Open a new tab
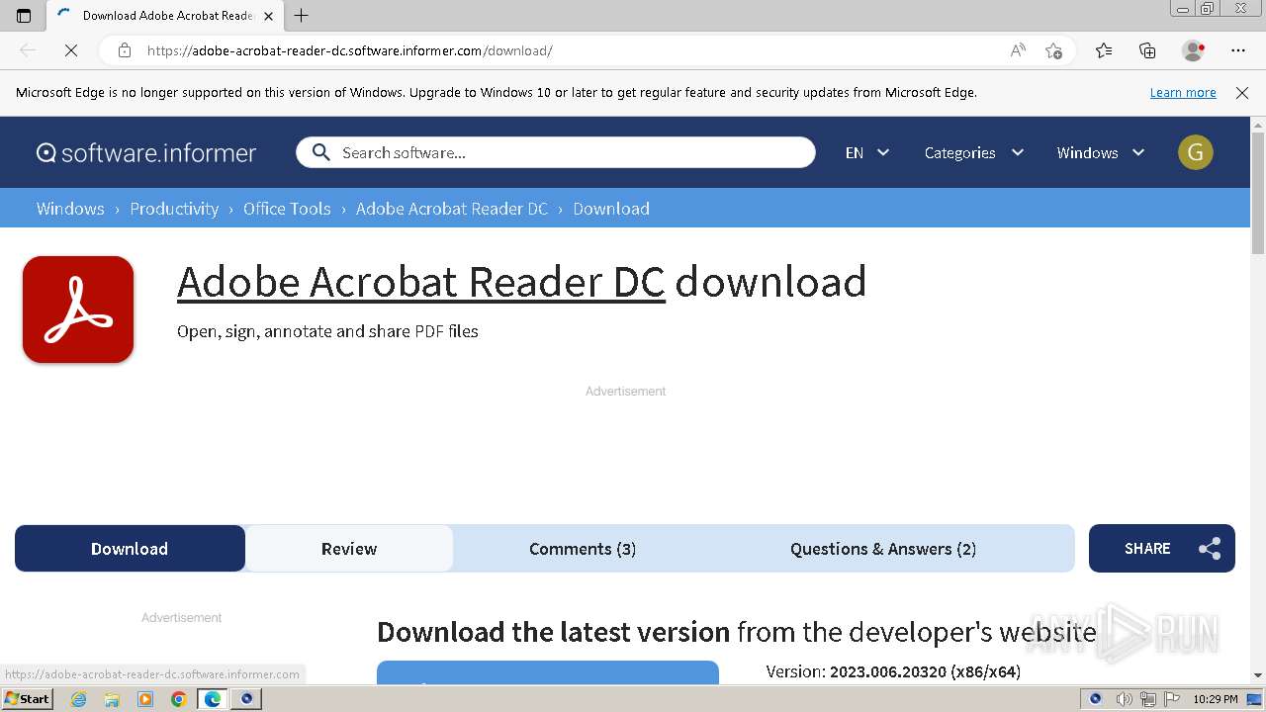Image resolution: width=1266 pixels, height=712 pixels. point(302,16)
